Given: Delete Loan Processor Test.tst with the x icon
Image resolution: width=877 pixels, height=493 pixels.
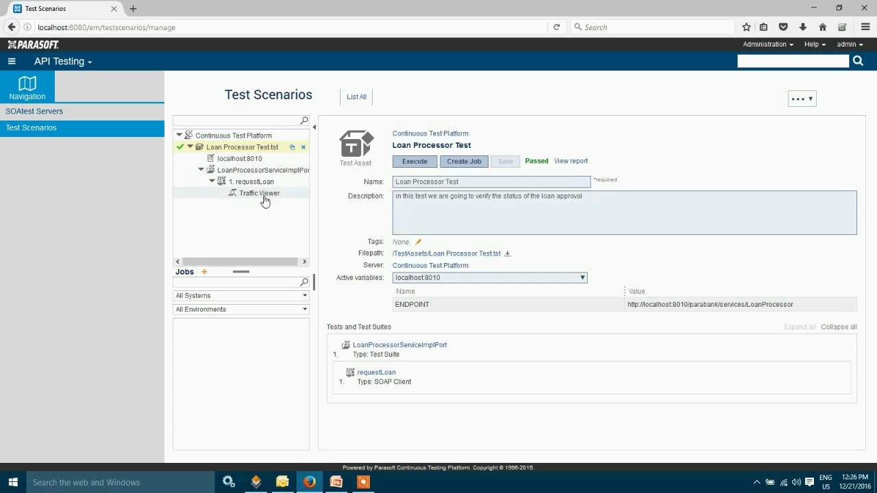Looking at the screenshot, I should coord(304,147).
